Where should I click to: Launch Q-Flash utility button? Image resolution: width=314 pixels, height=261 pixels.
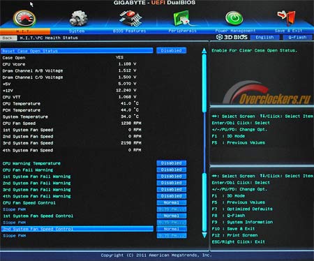point(297,37)
